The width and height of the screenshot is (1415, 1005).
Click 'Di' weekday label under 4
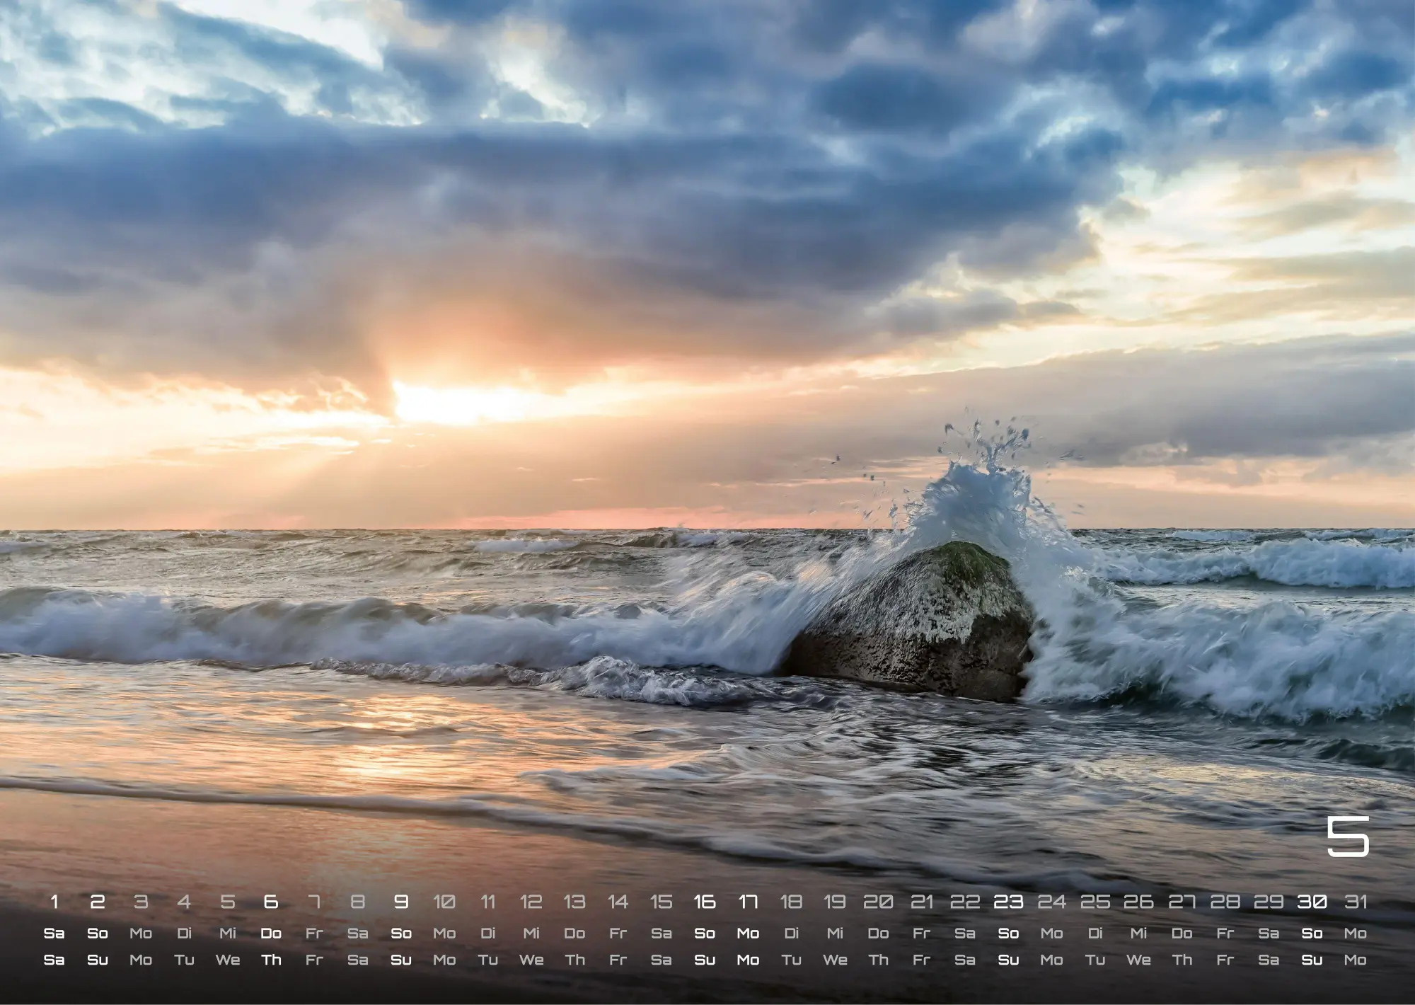pyautogui.click(x=184, y=934)
